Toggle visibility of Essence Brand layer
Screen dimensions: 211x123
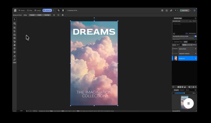coord(195,49)
